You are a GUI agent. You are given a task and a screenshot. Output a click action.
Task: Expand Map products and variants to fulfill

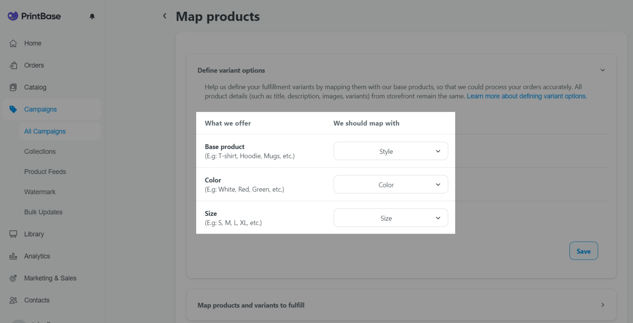tap(603, 305)
